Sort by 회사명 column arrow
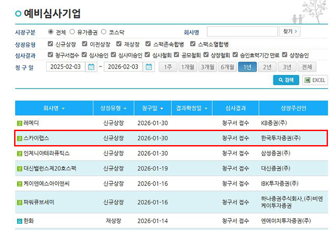This screenshot has height=230, width=335. 63,108
